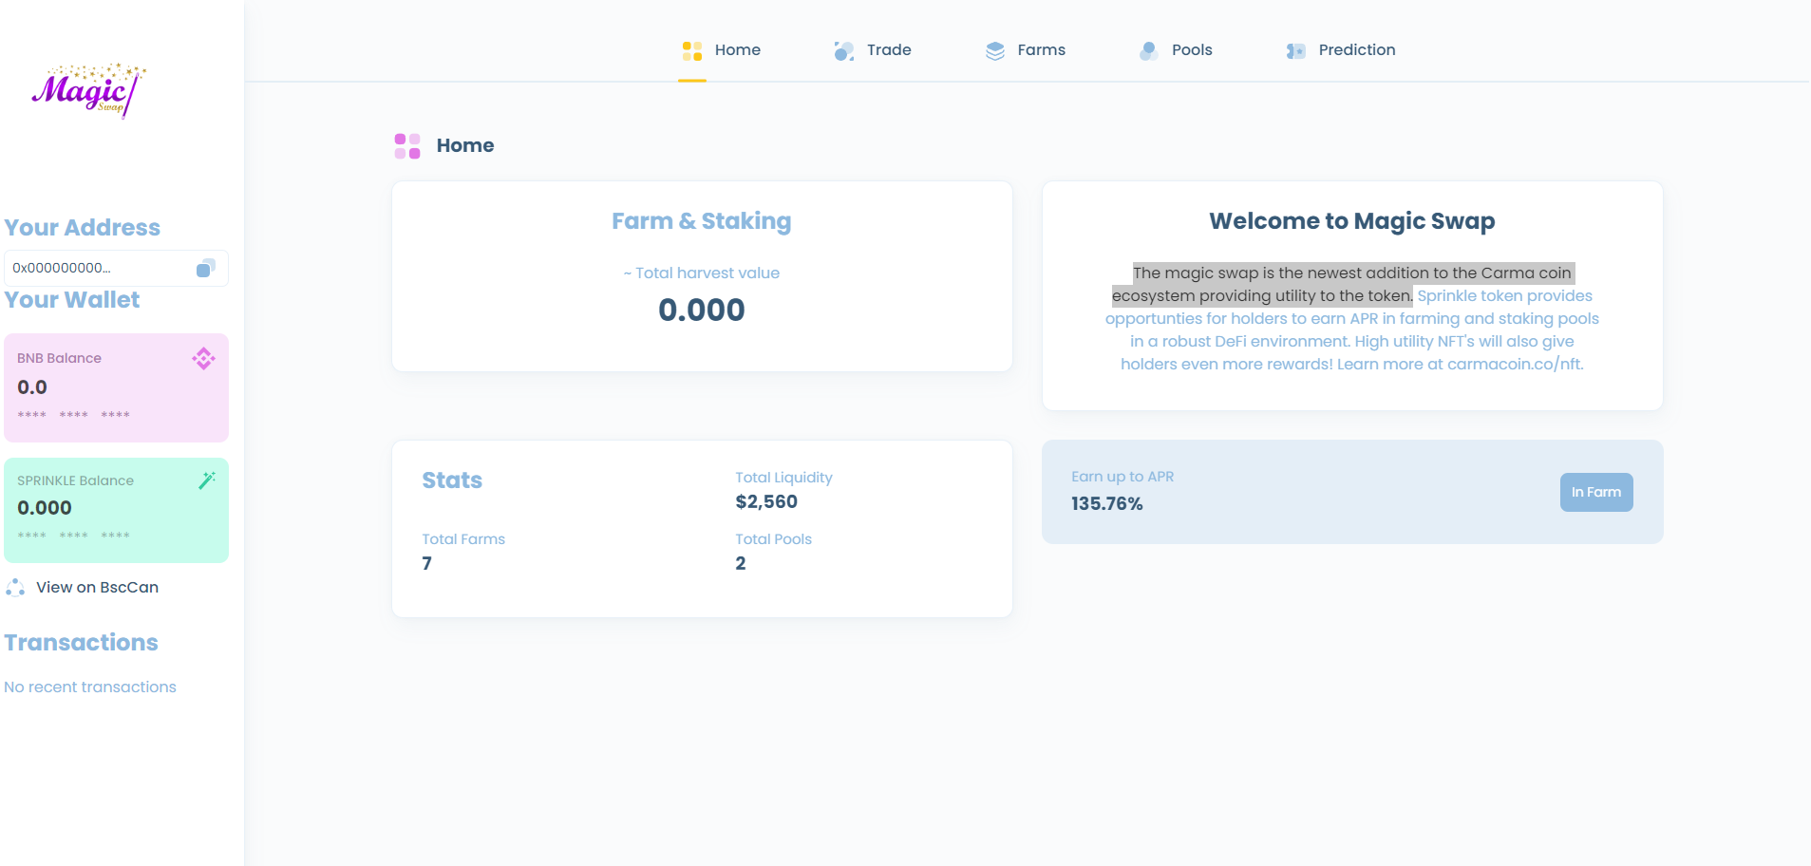Click the Total Liquidity value $2,560
This screenshot has width=1811, height=866.
[x=766, y=502]
